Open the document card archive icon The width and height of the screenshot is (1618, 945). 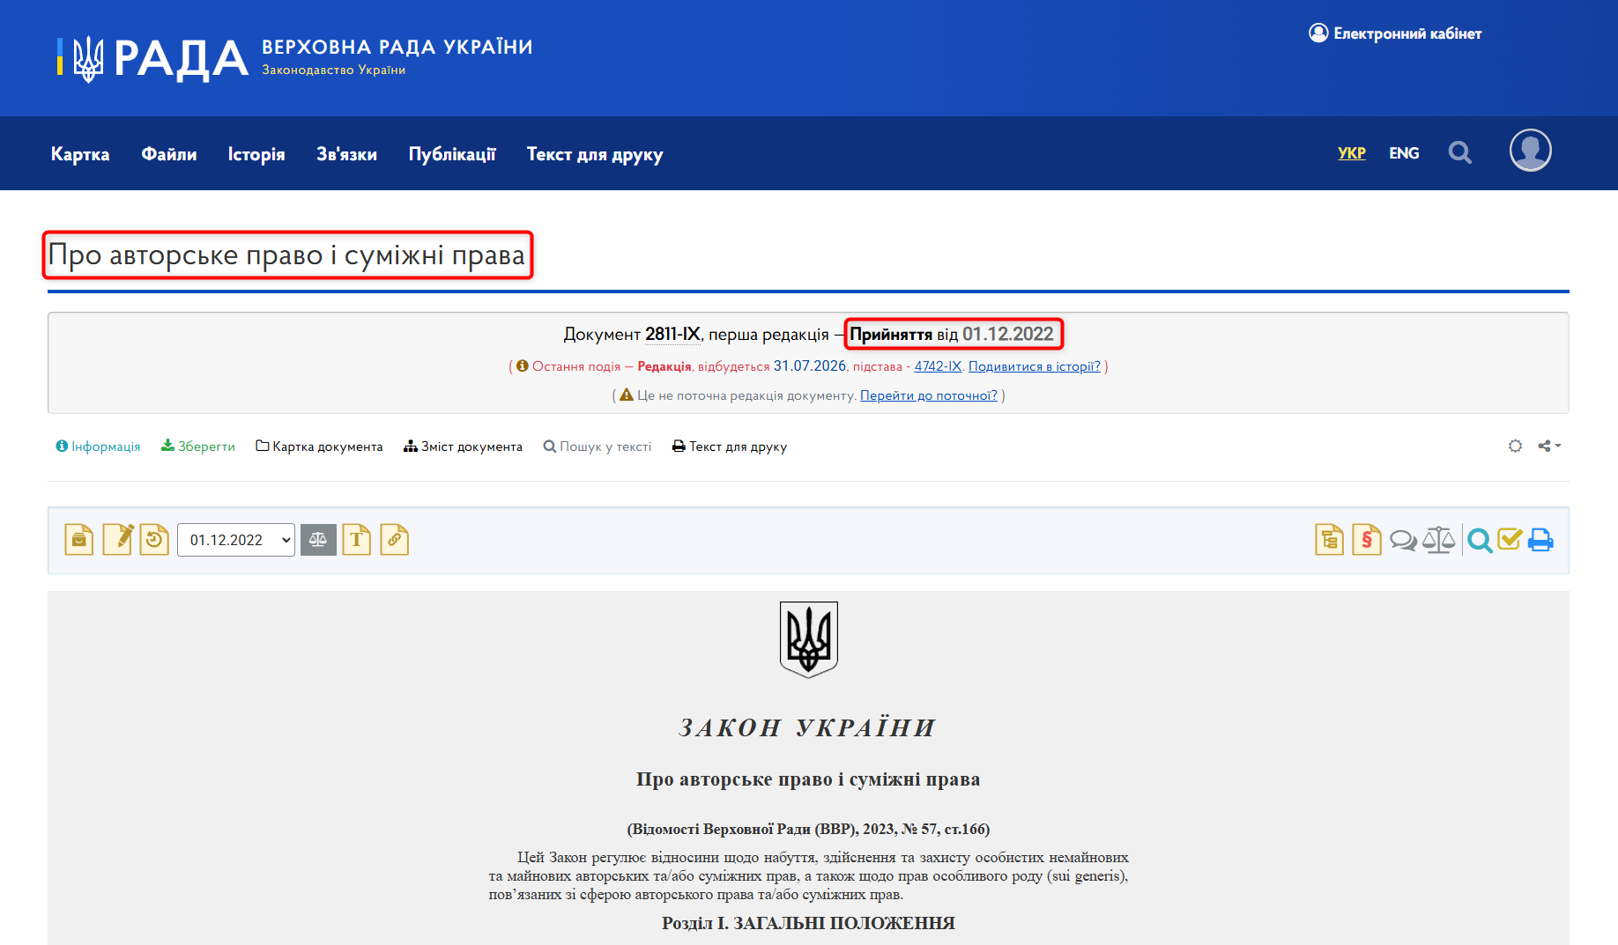point(78,540)
